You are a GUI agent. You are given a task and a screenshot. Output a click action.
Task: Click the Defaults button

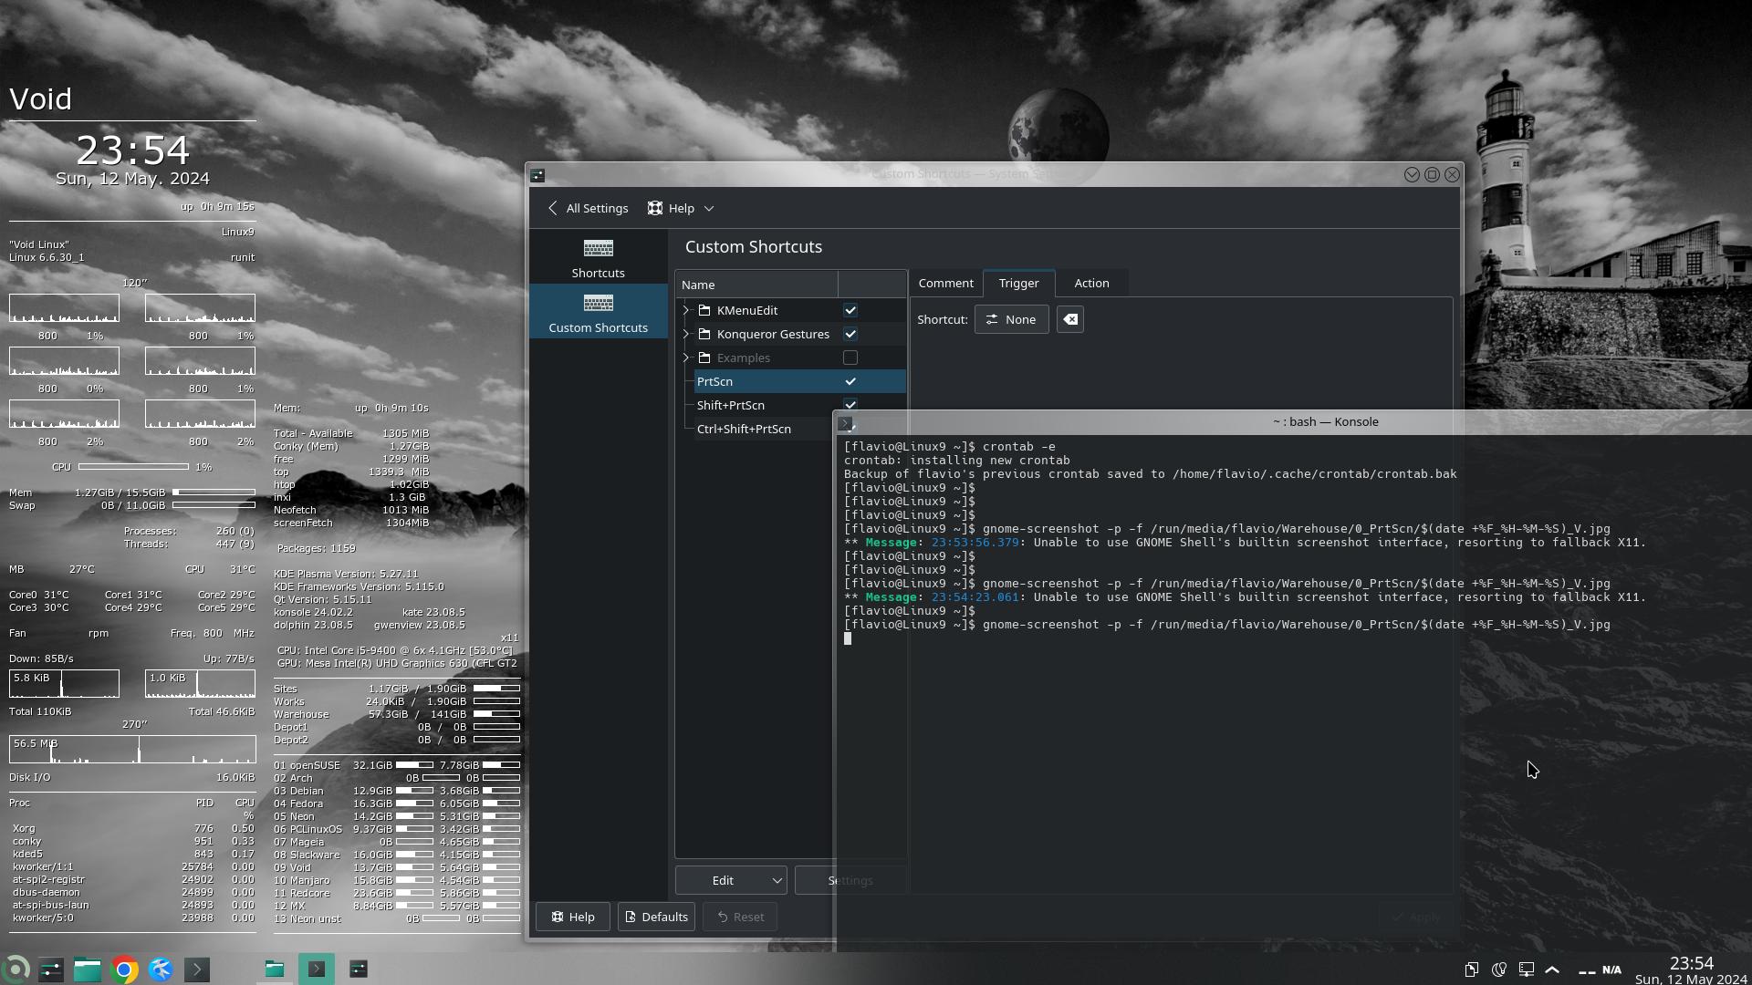point(655,917)
